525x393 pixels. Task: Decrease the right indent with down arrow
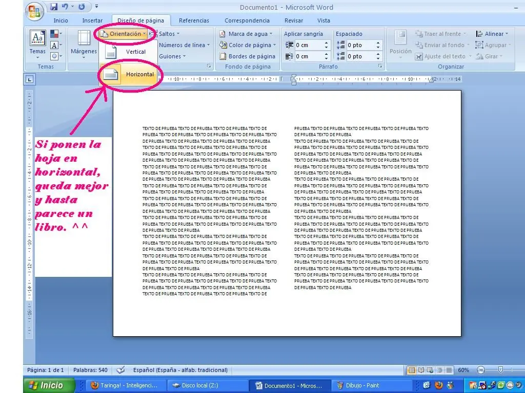coord(326,58)
